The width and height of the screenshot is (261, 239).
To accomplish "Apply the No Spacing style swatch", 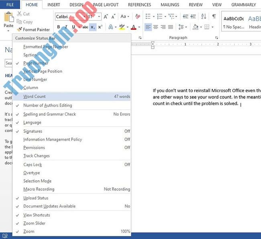I will (x=233, y=22).
